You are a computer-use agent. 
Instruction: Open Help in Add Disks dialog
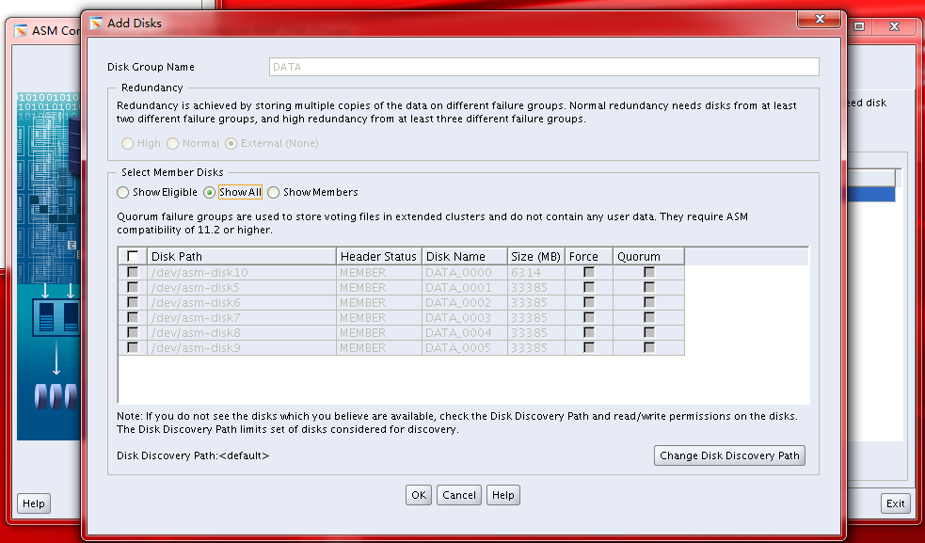[x=503, y=495]
